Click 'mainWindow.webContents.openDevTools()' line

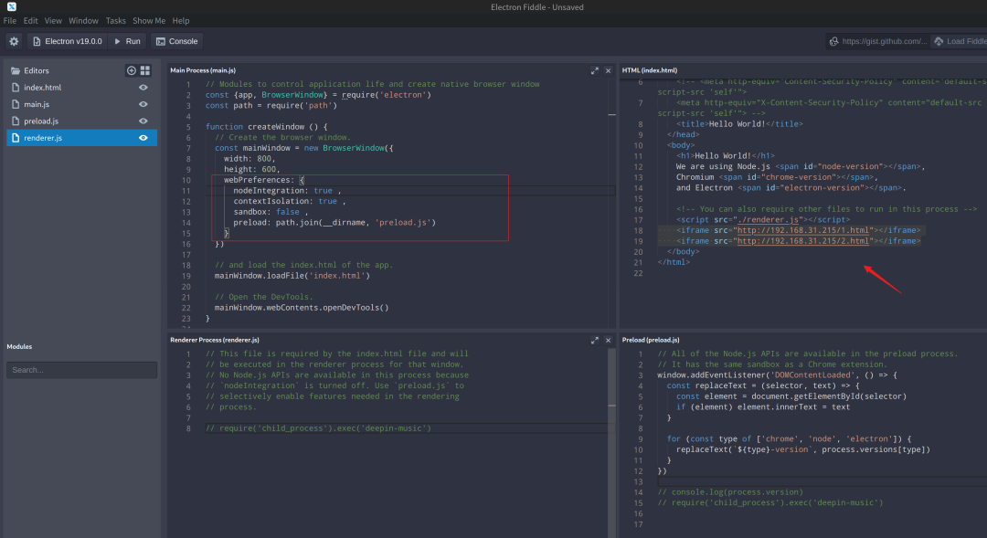[x=302, y=308]
